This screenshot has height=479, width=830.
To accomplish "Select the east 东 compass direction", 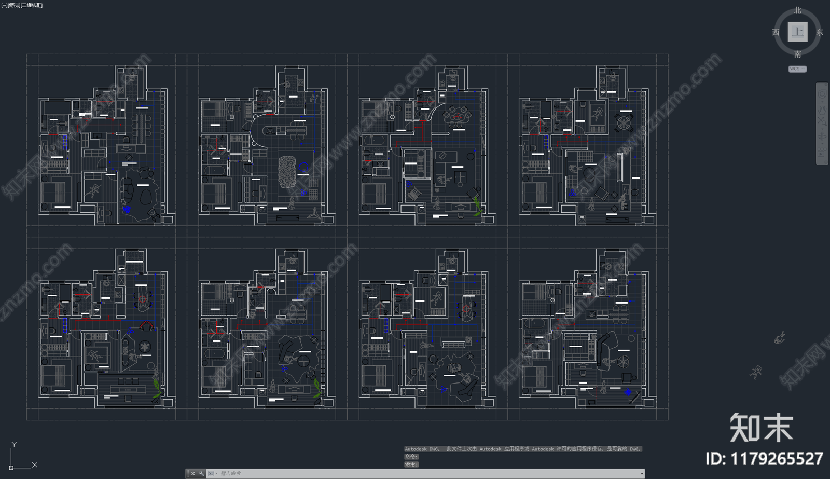I will point(819,32).
